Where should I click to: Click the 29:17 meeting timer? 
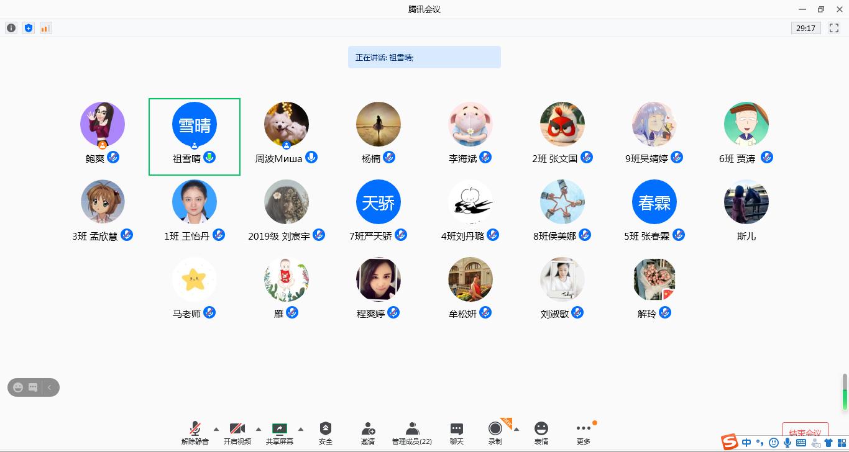[x=806, y=28]
